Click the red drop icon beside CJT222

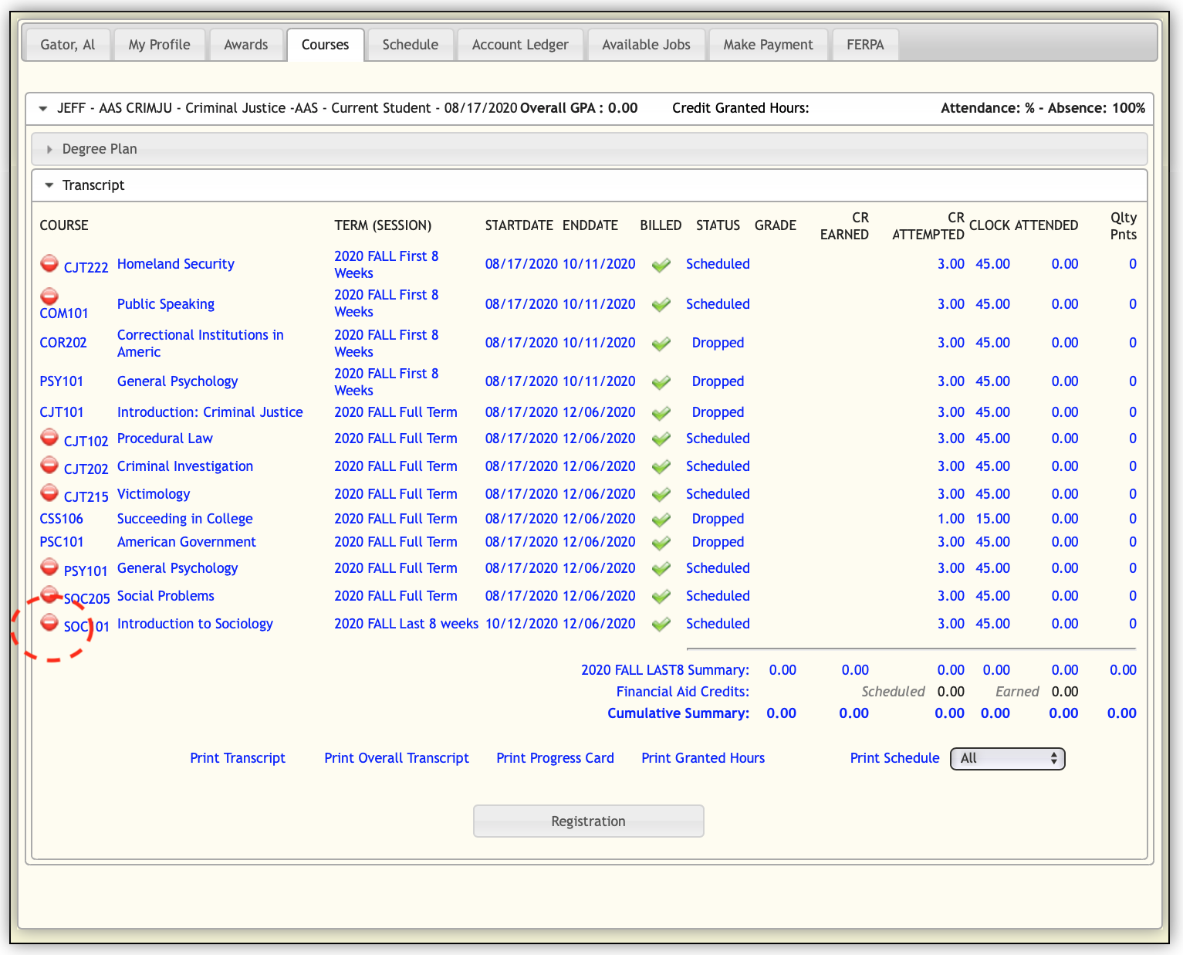click(x=49, y=264)
